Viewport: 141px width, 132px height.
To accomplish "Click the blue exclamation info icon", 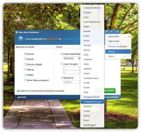I will pos(21,39).
